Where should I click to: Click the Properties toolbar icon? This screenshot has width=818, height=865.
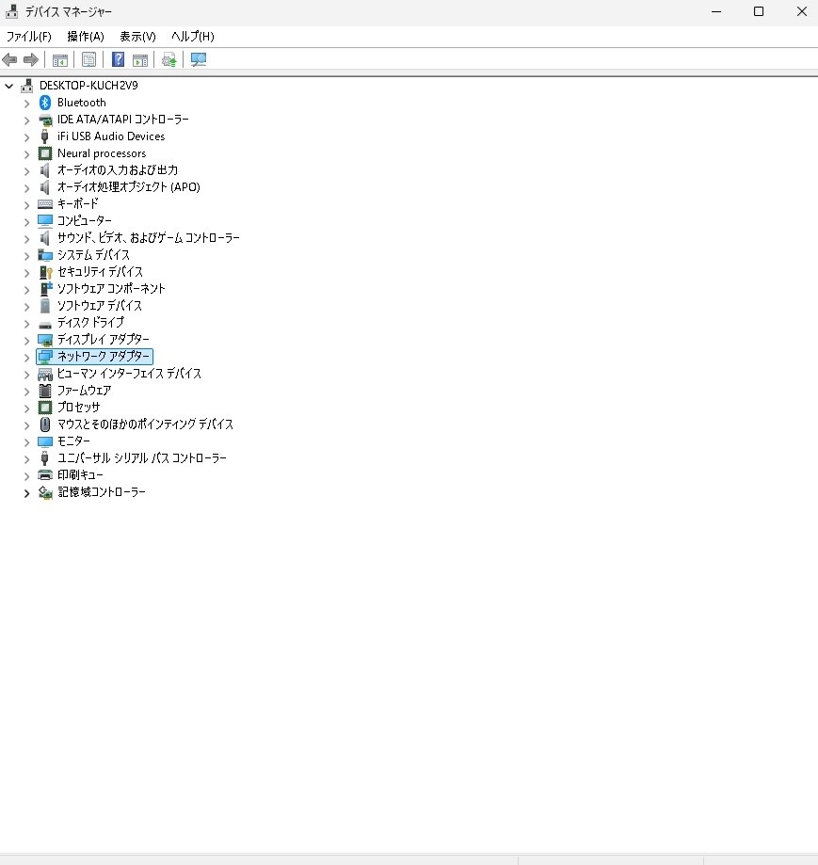coord(88,60)
